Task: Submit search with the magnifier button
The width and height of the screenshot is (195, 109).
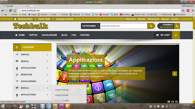Action: coord(151,26)
